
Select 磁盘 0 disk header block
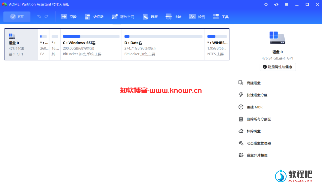point(21,44)
